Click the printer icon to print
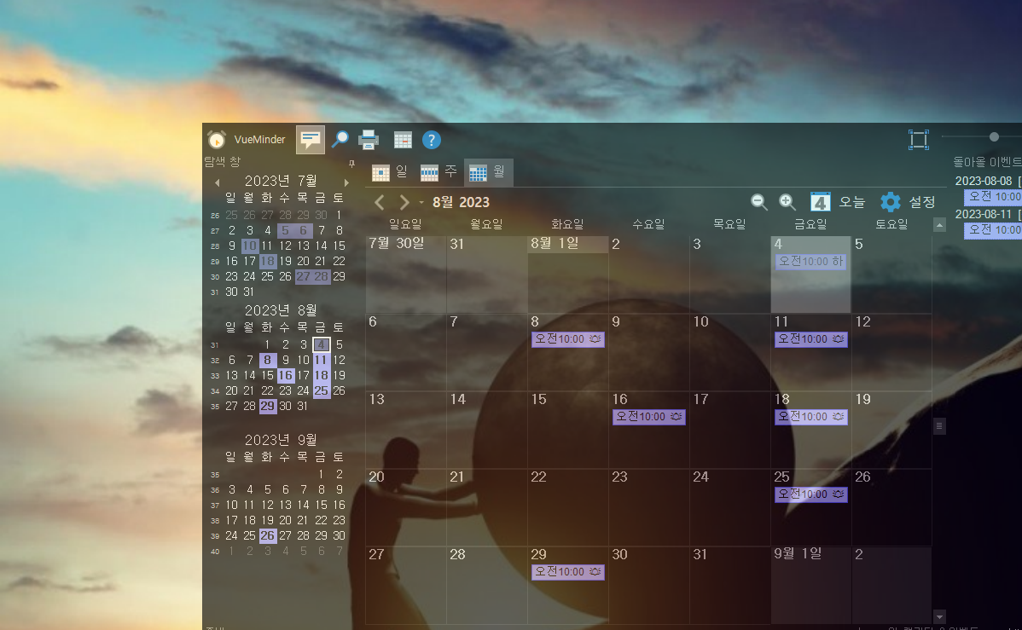 [x=369, y=140]
